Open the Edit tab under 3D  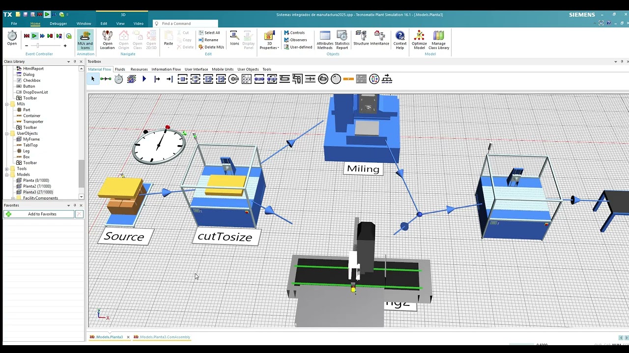[104, 24]
